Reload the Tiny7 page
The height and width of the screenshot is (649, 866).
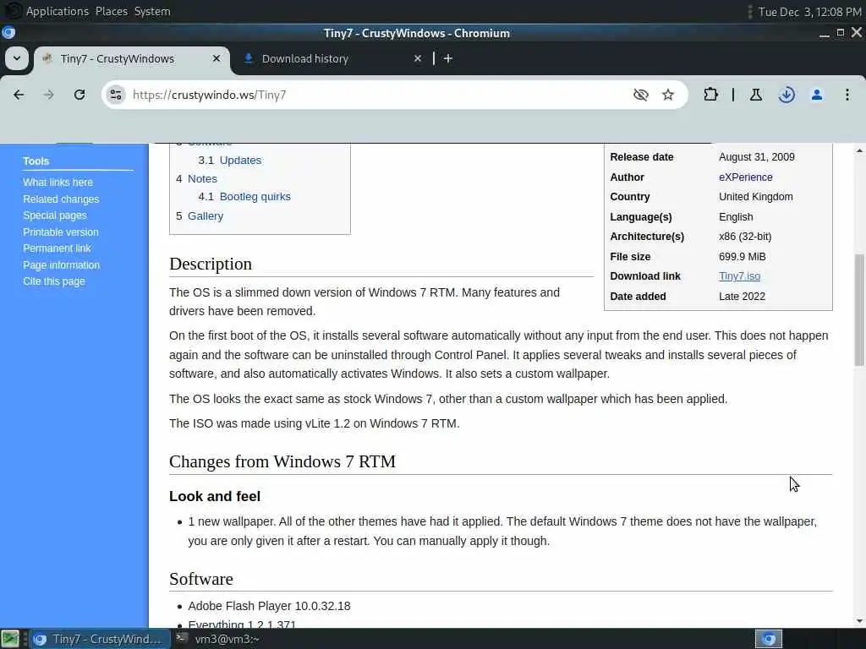point(79,95)
